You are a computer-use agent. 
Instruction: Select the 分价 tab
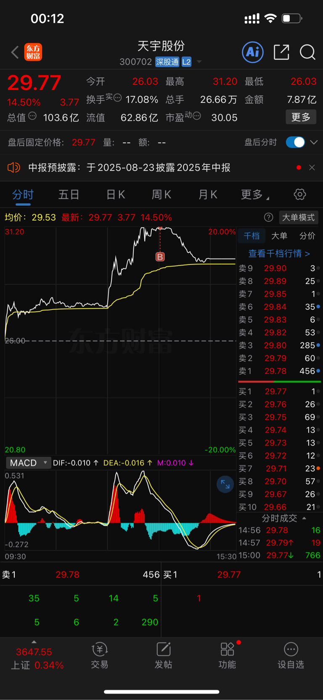(x=307, y=236)
